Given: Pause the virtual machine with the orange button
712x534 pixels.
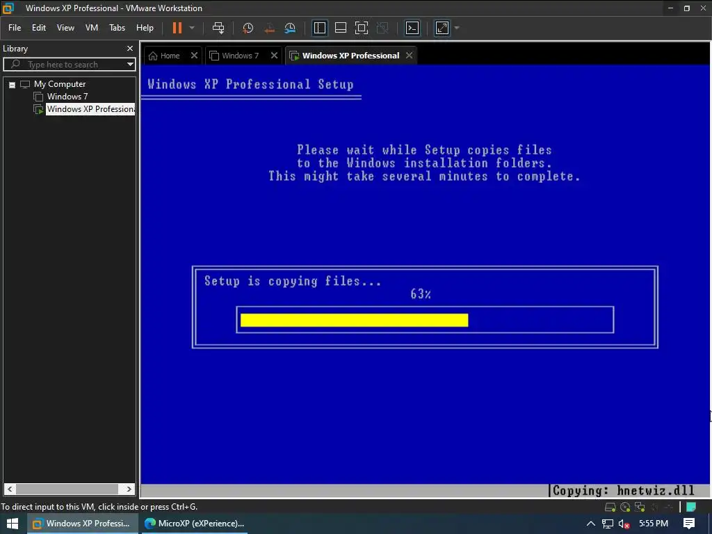Looking at the screenshot, I should pos(177,28).
